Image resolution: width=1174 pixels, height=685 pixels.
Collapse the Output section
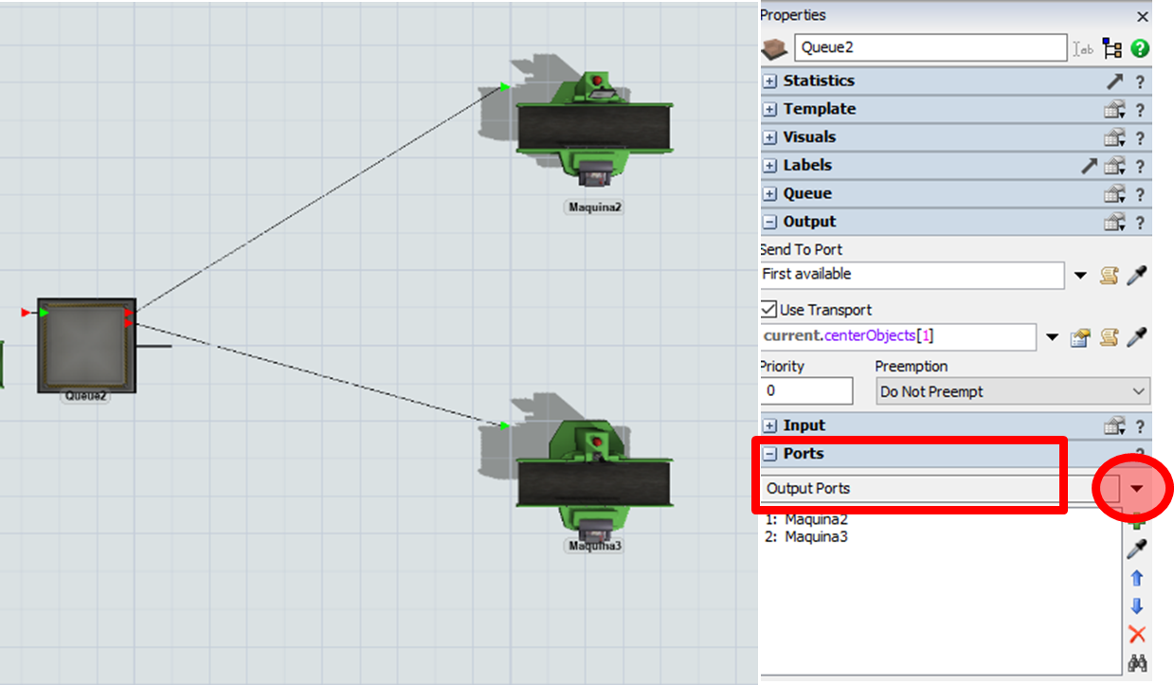coord(770,222)
